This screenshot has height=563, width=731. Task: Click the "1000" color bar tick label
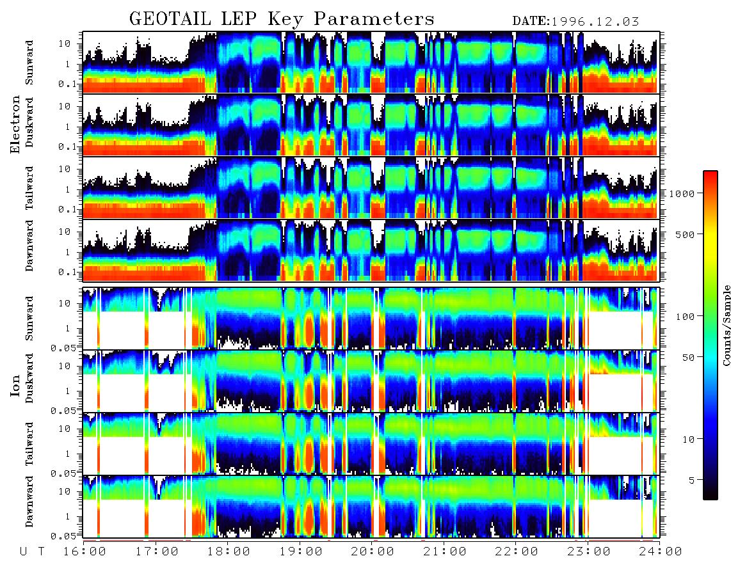point(682,193)
